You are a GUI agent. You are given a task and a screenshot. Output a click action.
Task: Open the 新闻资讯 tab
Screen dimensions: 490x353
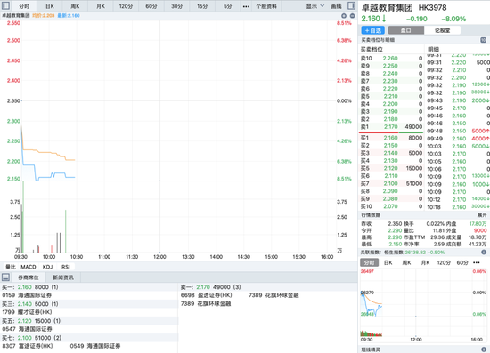point(63,277)
